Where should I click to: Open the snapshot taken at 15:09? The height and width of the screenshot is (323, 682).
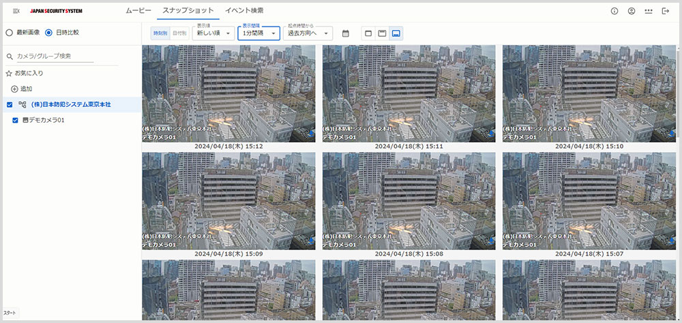click(x=228, y=201)
